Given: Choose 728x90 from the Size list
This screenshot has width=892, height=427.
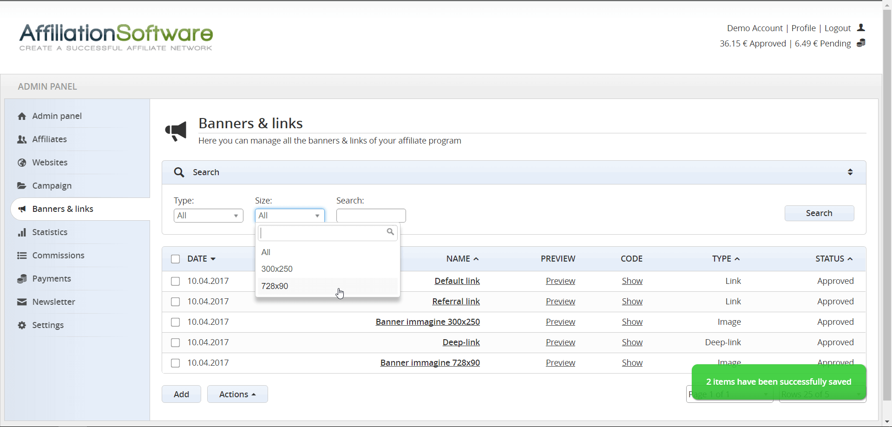Looking at the screenshot, I should coord(275,286).
